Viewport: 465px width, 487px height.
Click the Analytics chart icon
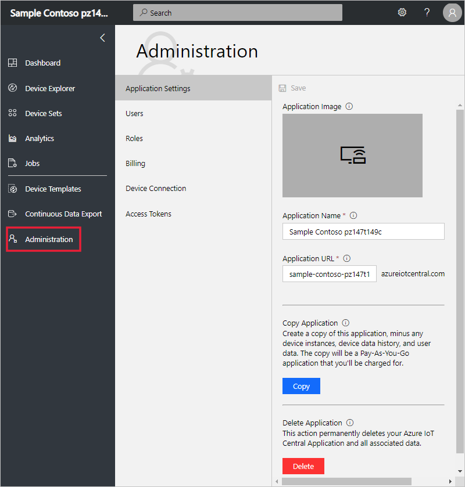tap(12, 138)
